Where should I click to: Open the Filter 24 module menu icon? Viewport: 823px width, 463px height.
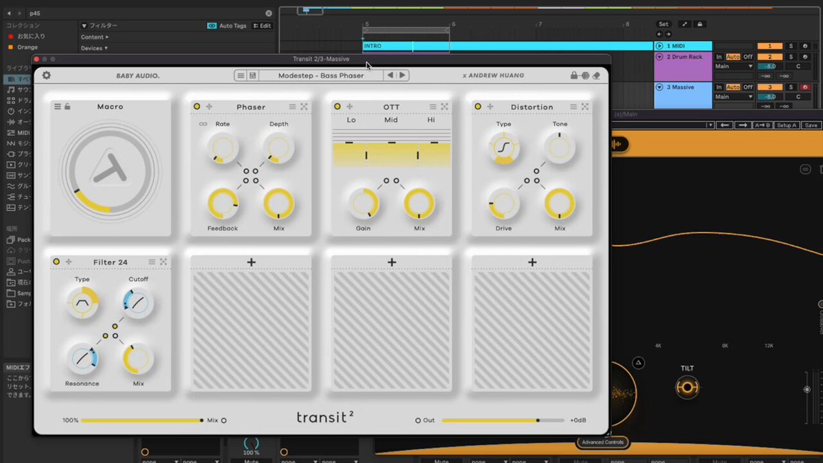coord(152,262)
